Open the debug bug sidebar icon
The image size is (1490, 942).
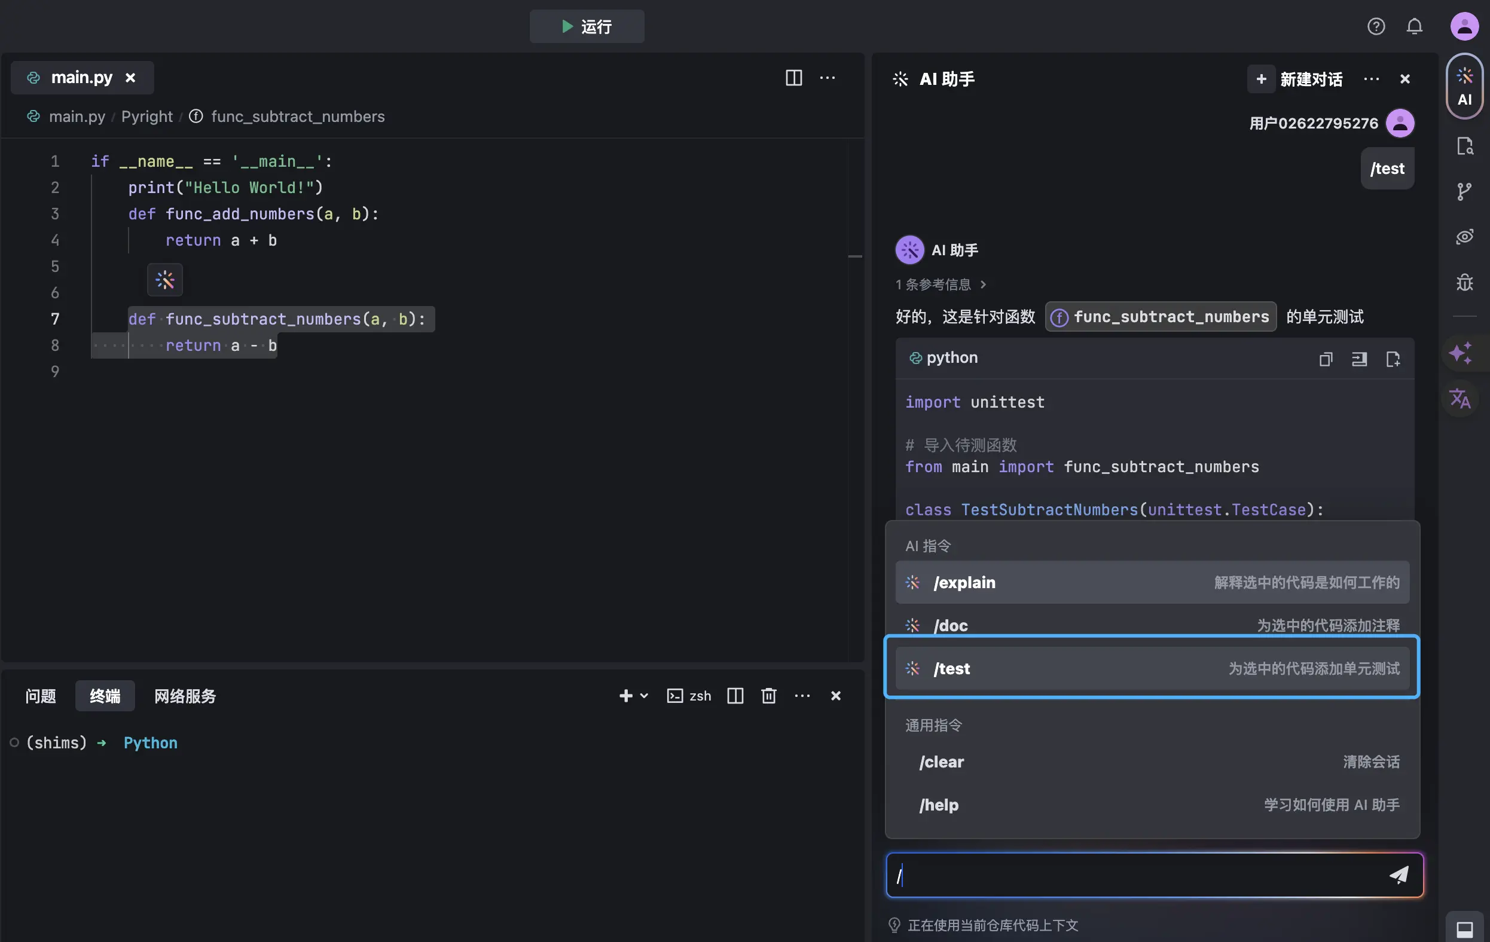(1465, 282)
